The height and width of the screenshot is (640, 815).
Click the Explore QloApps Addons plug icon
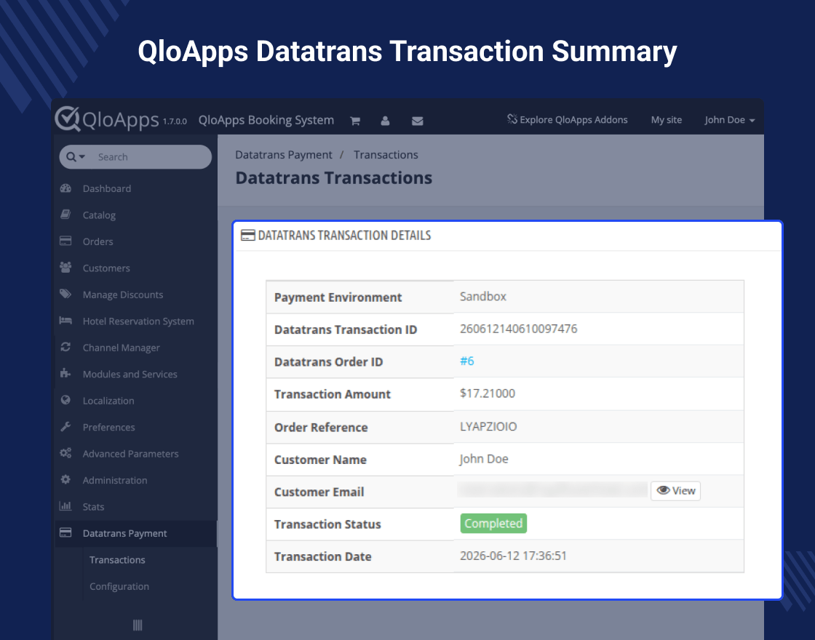512,119
